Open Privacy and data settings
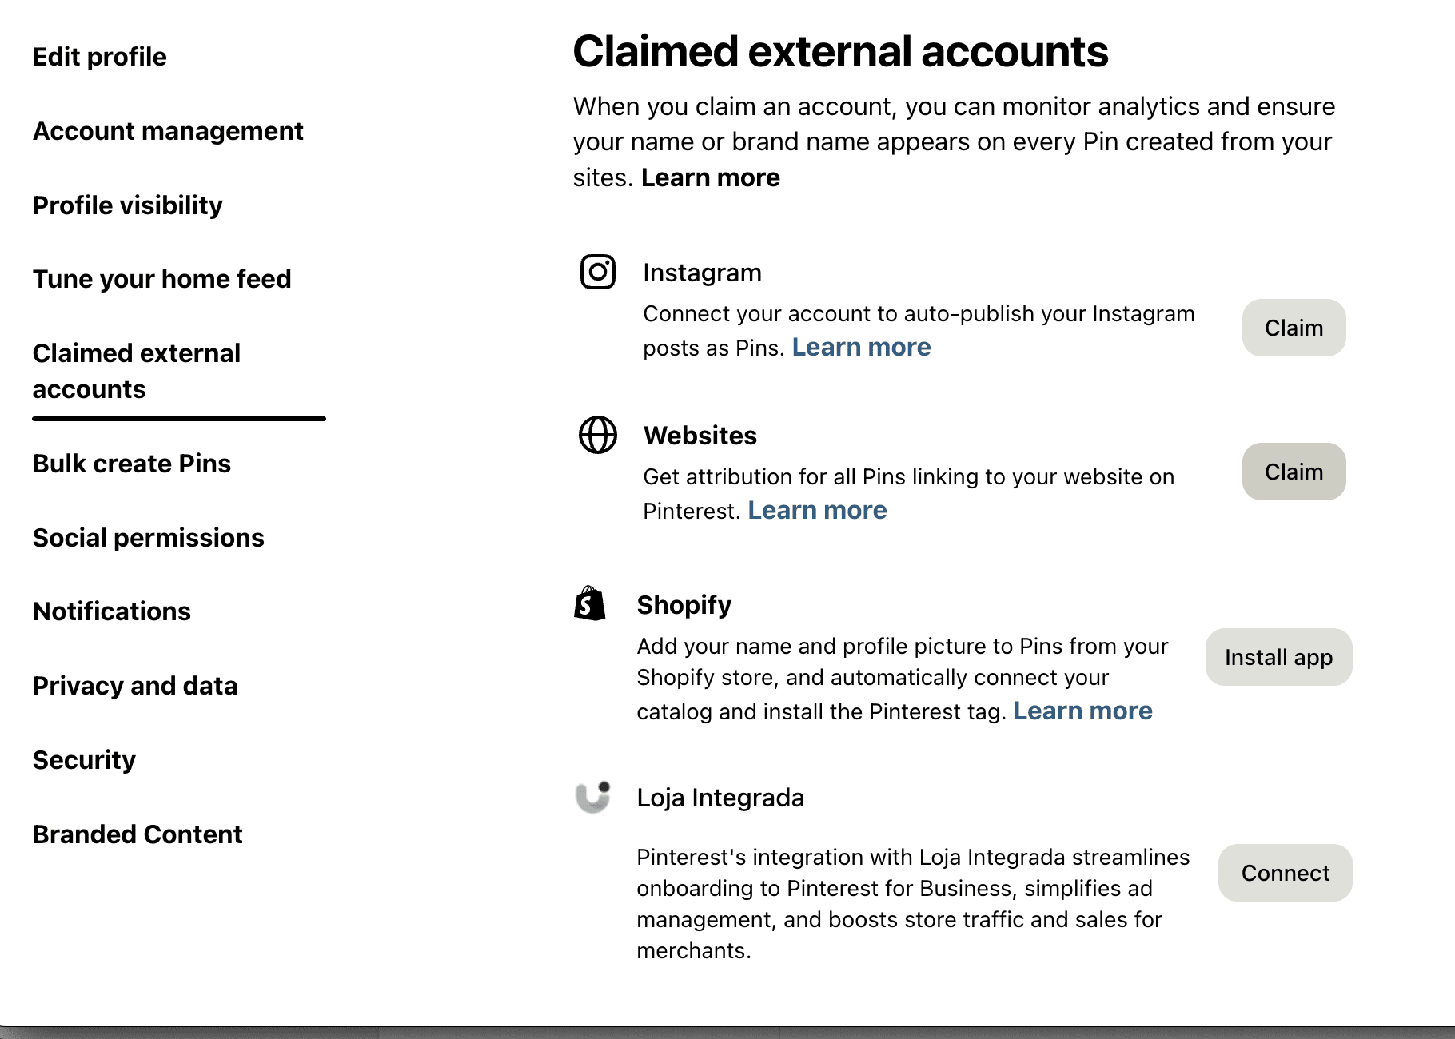Viewport: 1455px width, 1039px height. (x=135, y=686)
